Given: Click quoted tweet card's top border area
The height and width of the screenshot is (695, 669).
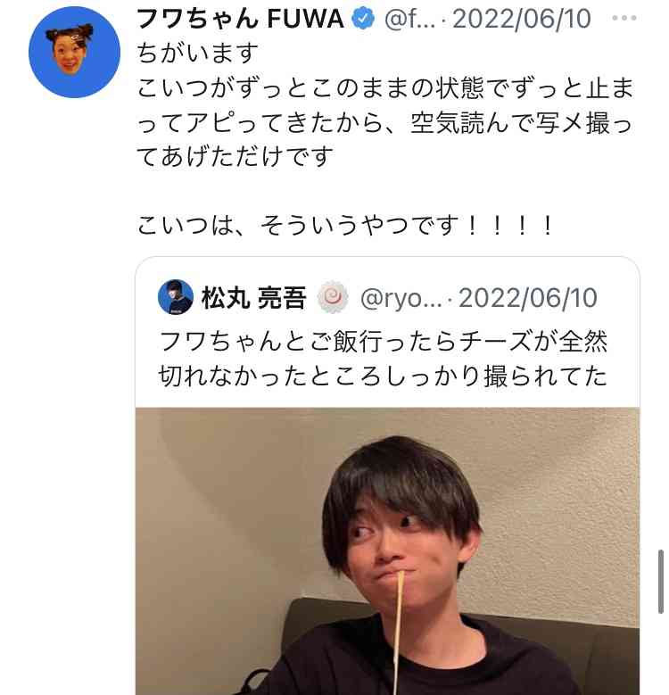Looking at the screenshot, I should (x=387, y=260).
